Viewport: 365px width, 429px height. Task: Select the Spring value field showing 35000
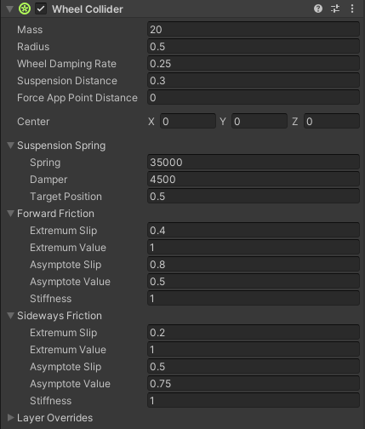254,163
